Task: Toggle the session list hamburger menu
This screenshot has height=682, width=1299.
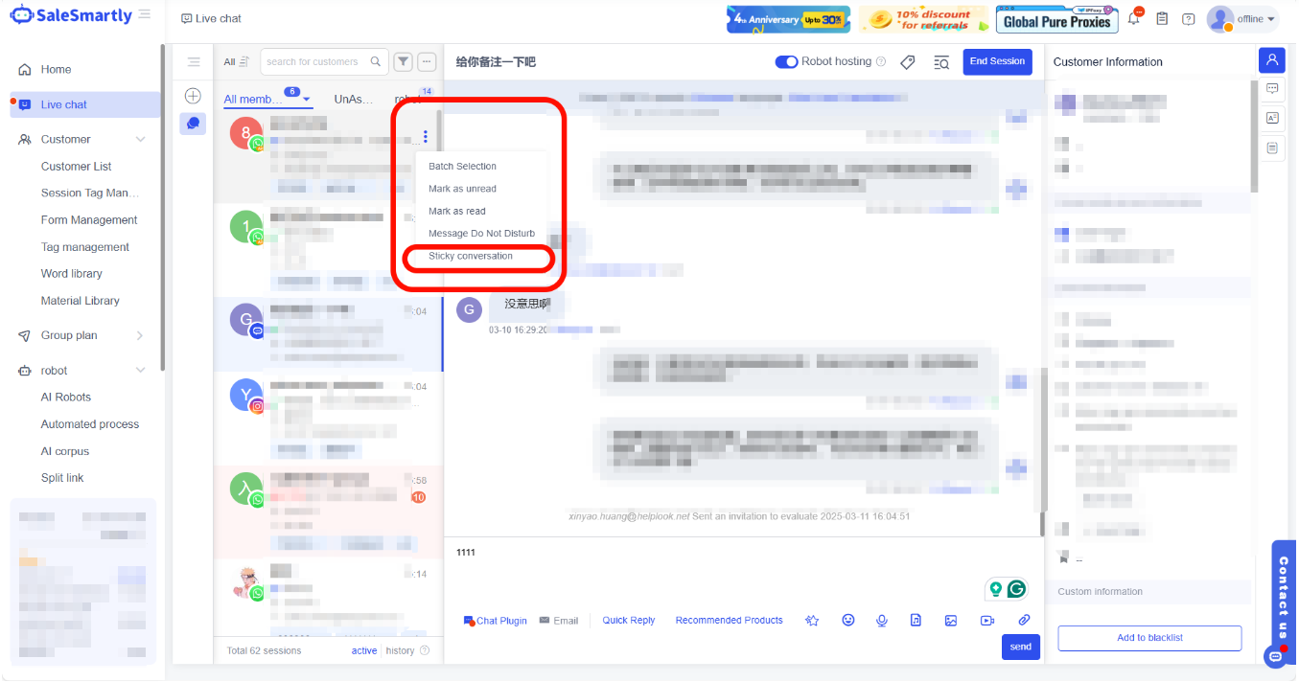Action: pyautogui.click(x=194, y=62)
